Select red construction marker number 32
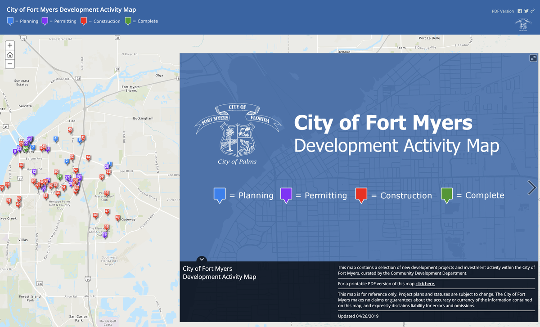The width and height of the screenshot is (540, 327). [x=72, y=157]
